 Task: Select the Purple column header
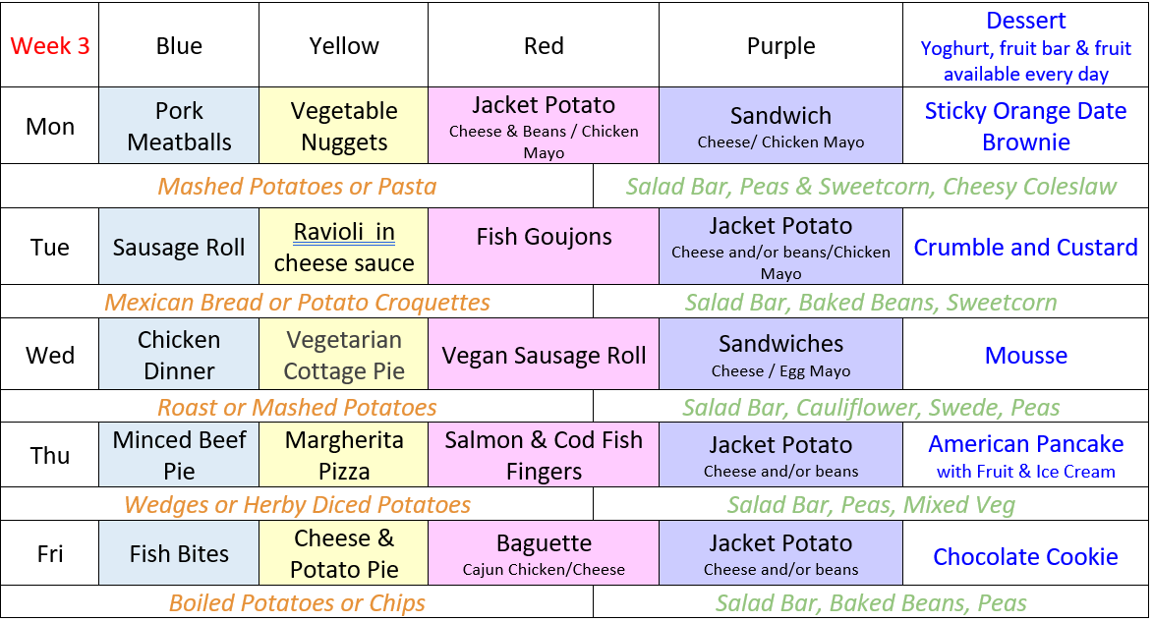(x=780, y=45)
